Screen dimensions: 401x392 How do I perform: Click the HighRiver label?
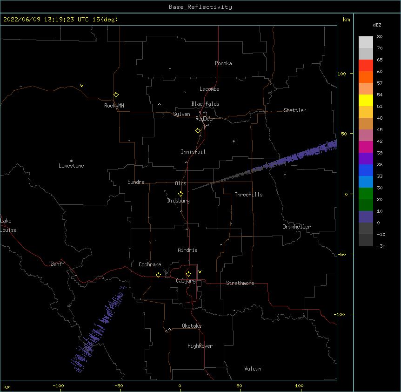tap(200, 346)
